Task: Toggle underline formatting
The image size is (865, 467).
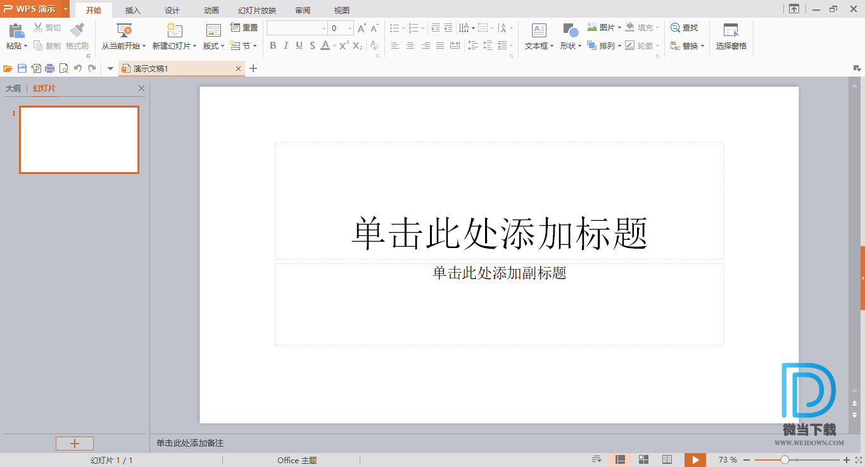Action: click(x=299, y=46)
